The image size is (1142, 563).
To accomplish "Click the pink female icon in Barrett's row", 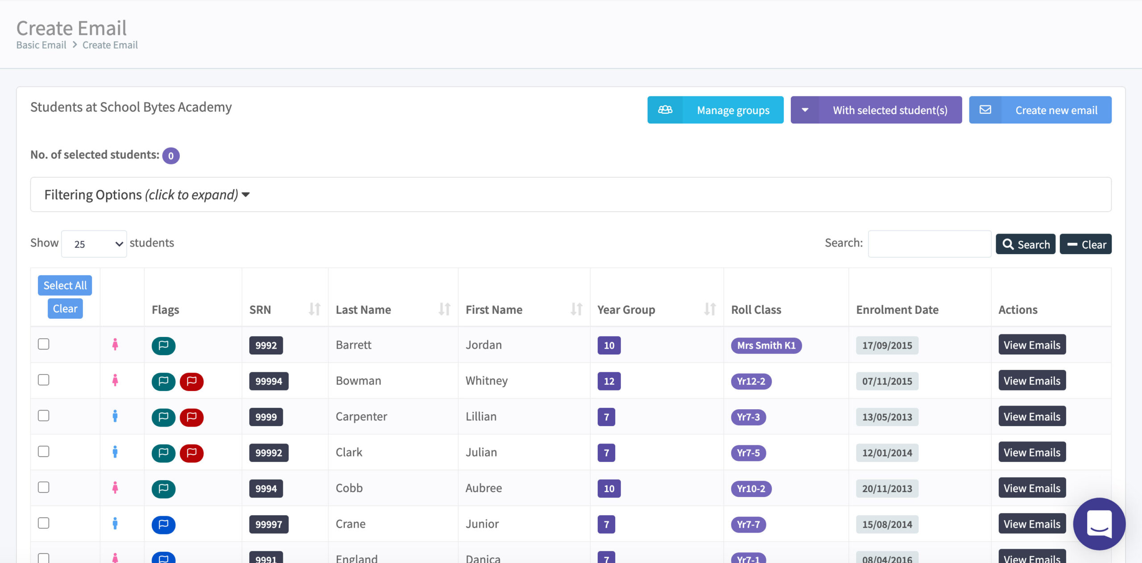I will 115,345.
